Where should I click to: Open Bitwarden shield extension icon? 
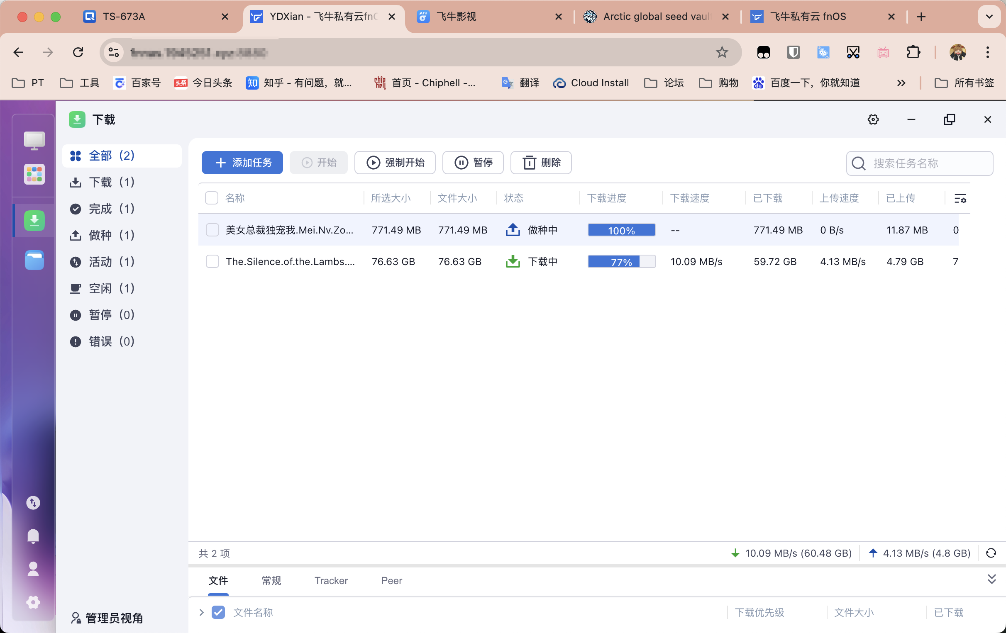click(x=793, y=52)
